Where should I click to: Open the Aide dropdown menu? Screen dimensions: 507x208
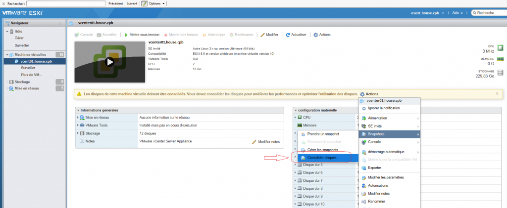(x=457, y=13)
